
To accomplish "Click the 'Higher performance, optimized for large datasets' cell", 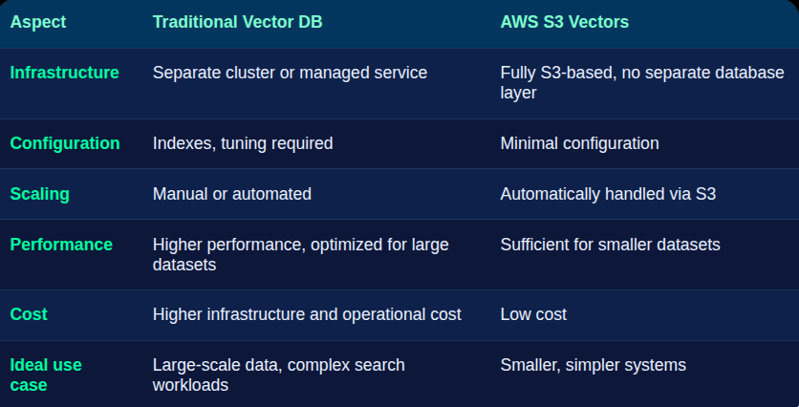I will tap(301, 255).
